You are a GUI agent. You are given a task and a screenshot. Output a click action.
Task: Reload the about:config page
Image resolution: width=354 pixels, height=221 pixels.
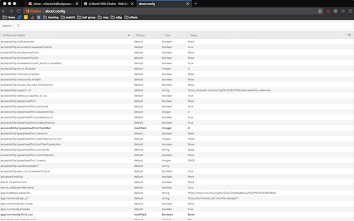[x=18, y=11]
